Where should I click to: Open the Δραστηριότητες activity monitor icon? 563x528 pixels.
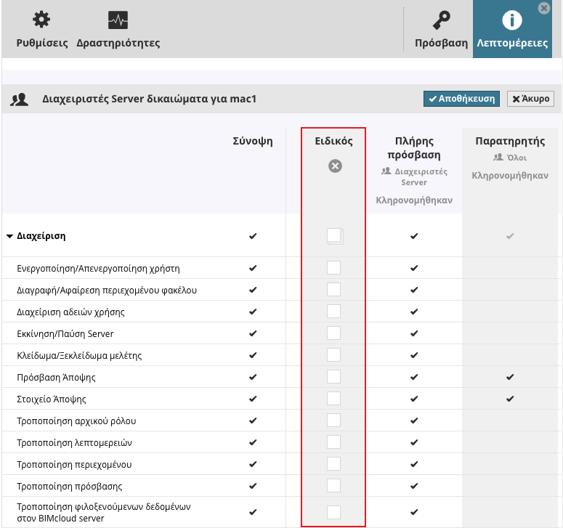coord(118,20)
